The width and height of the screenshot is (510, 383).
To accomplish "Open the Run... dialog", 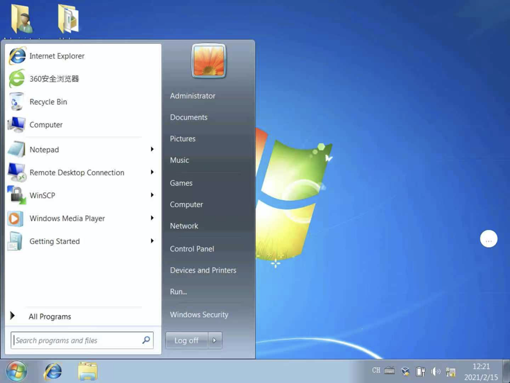I will pos(178,292).
